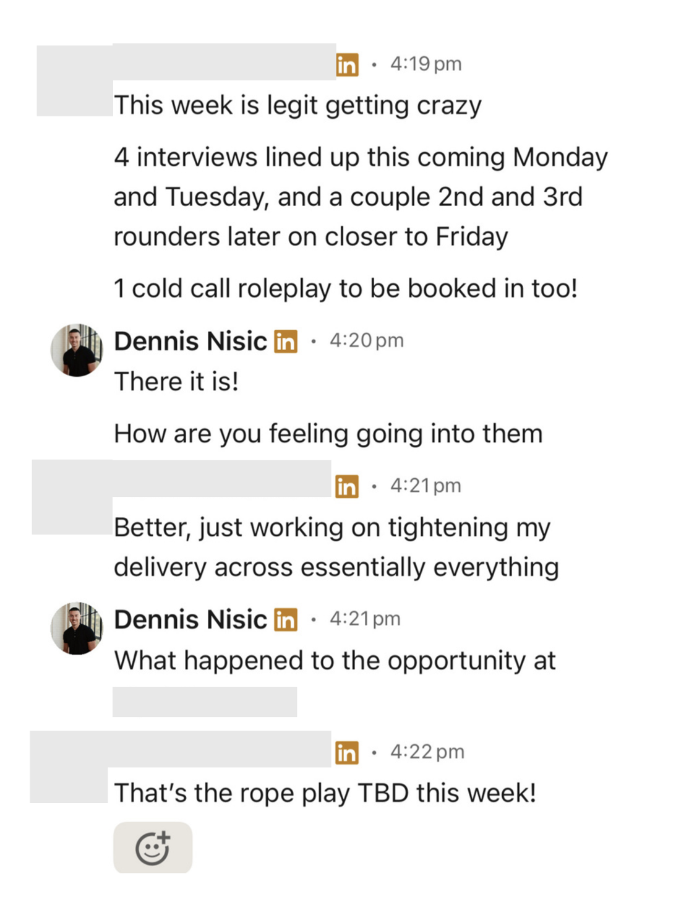The height and width of the screenshot is (907, 689).
Task: Click the LinkedIn badge beside the 4:22 pm timestamp
Action: click(348, 753)
